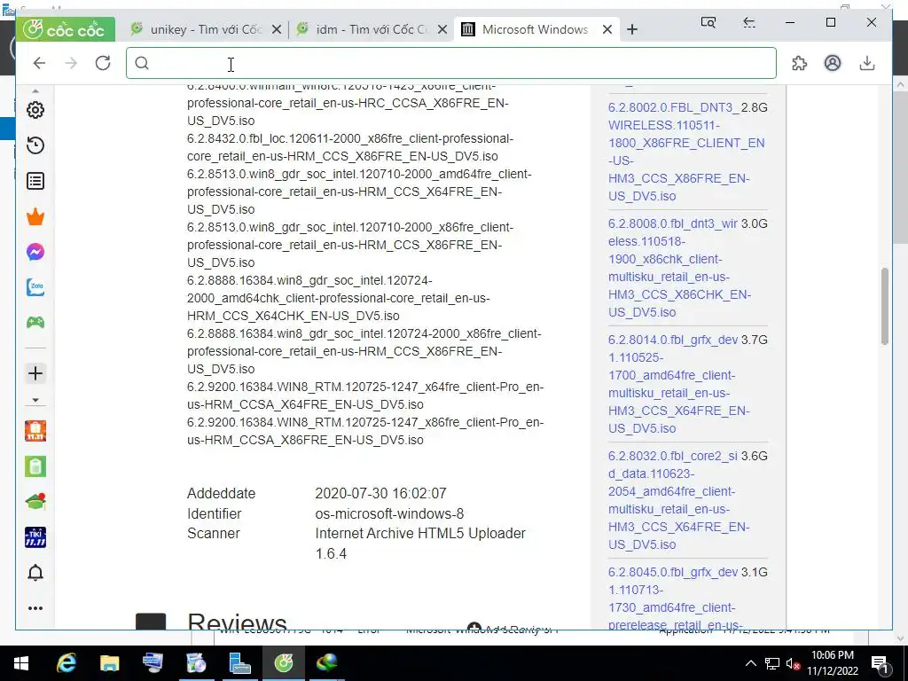The width and height of the screenshot is (908, 681).
Task: Click the Add Review link
Action: click(x=513, y=629)
